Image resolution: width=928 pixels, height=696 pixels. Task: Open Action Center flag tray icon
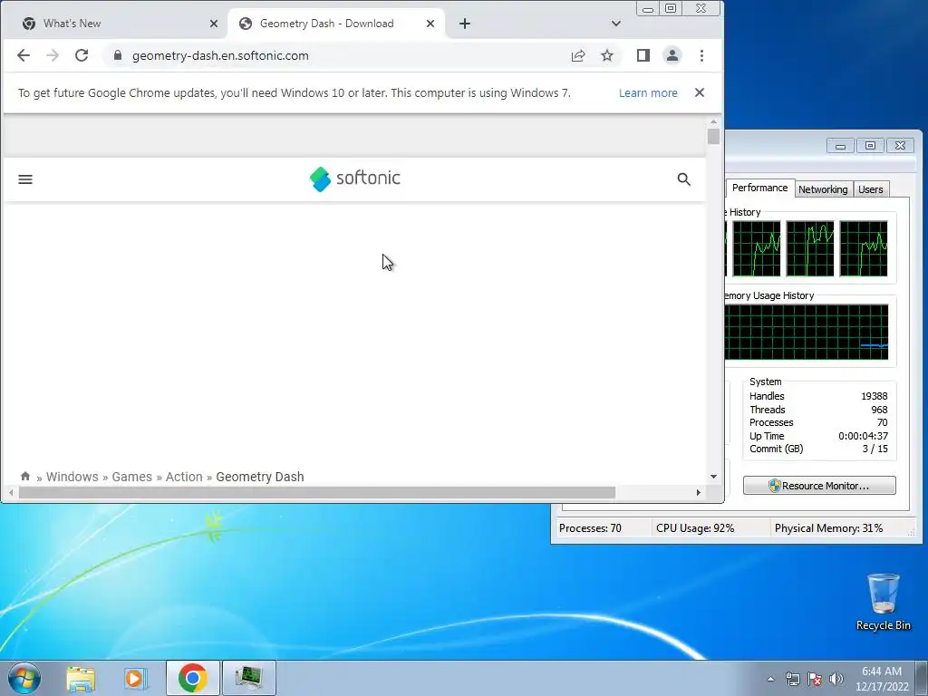tap(815, 679)
